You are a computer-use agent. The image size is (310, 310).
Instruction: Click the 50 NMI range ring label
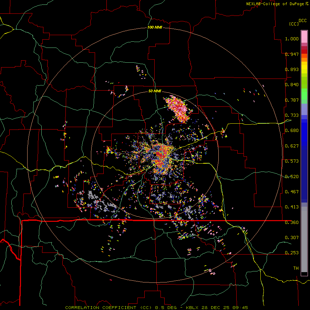point(155,91)
